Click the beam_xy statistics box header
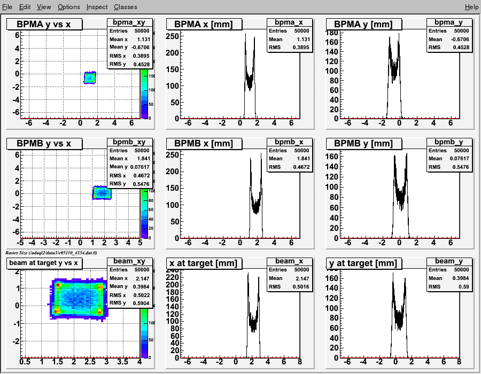Screen dimensions: 481x374 130,261
